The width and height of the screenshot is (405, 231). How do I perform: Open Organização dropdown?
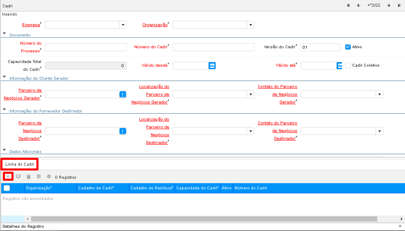250,25
